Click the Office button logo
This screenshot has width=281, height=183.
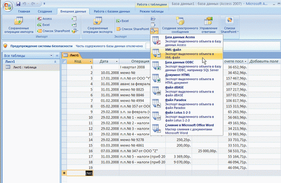[x=7, y=7]
